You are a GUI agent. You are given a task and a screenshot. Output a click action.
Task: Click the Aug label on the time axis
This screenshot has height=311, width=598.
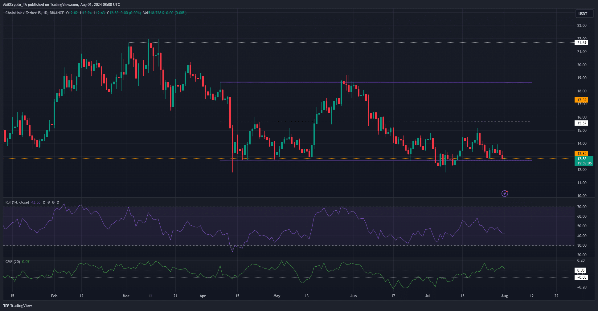(x=504, y=296)
